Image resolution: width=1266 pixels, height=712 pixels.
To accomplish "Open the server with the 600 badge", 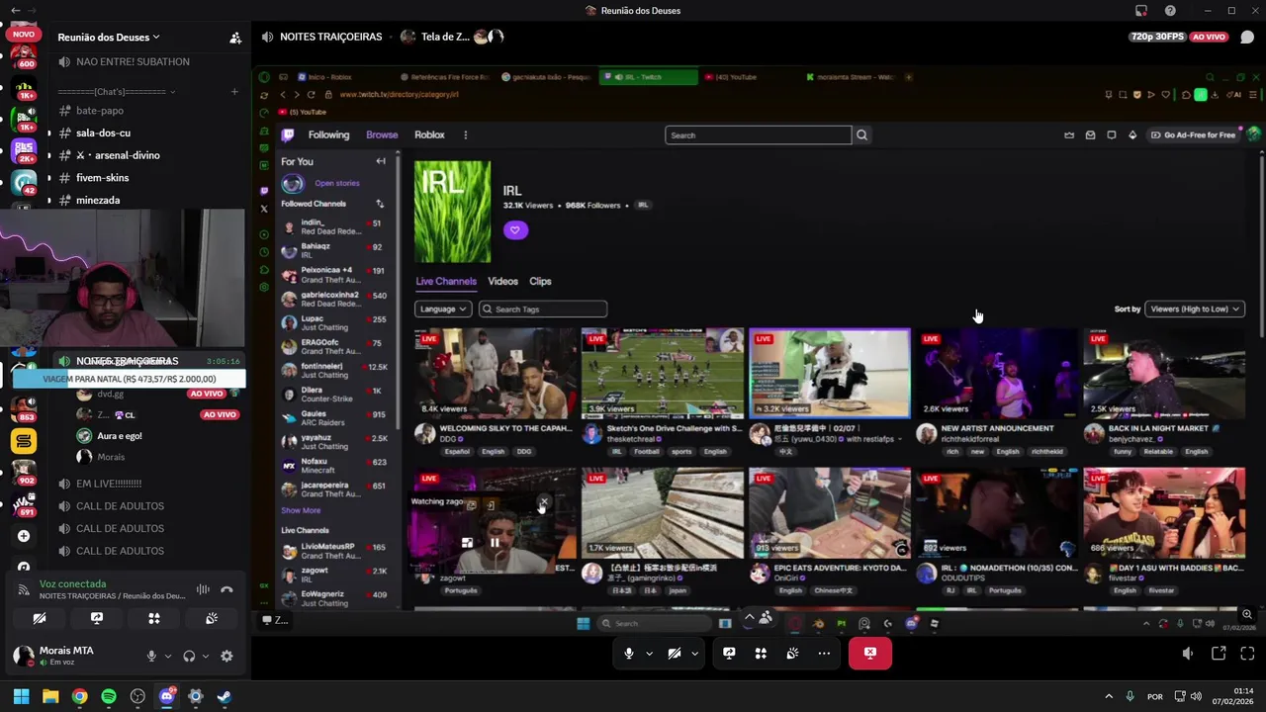I will coord(24,54).
